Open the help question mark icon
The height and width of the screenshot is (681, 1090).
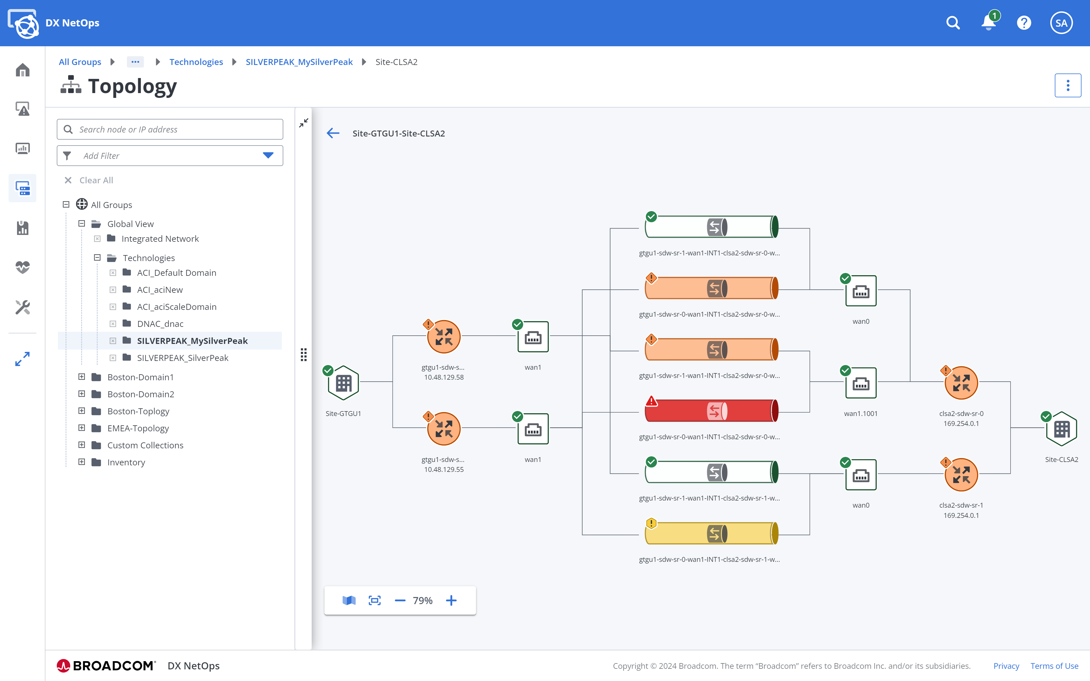1024,23
